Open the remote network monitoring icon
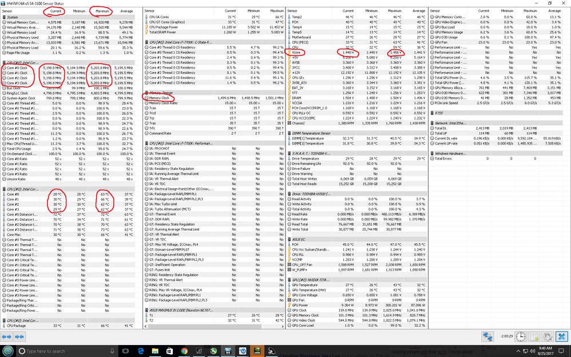The width and height of the screenshot is (571, 357). 487,336
